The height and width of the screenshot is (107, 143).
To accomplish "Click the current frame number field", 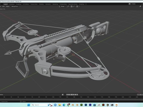I will click(140, 95).
